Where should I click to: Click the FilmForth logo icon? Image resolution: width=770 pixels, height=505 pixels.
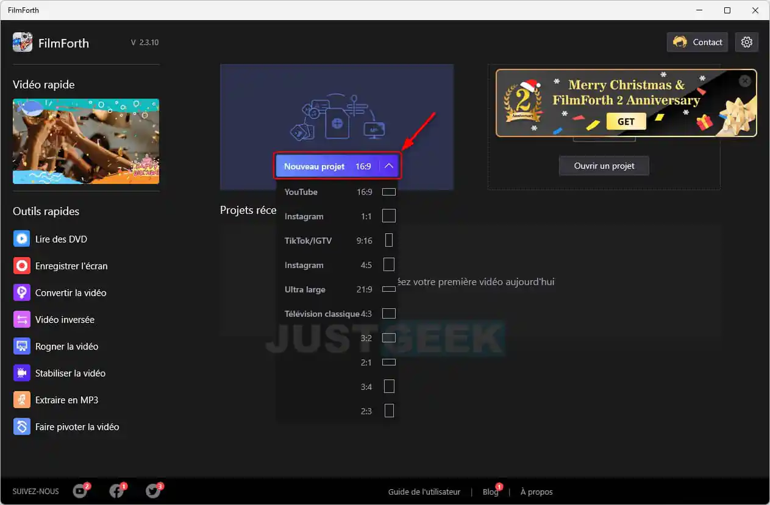pyautogui.click(x=23, y=43)
